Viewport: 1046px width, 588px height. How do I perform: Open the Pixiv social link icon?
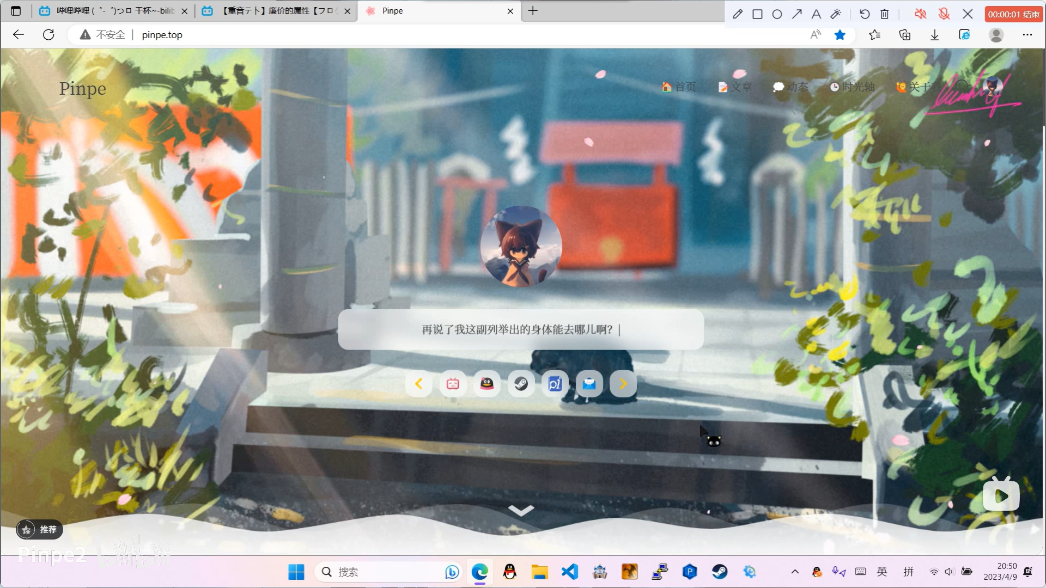[555, 384]
